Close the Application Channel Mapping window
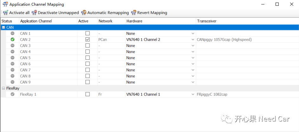 [x=292, y=4]
